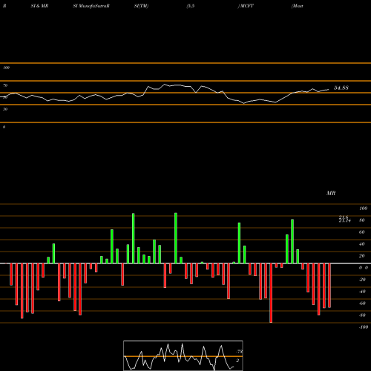Image resolution: width=371 pixels, height=371 pixels.
Task: Click the RSI 0 level axis label
Action: pos(4,127)
